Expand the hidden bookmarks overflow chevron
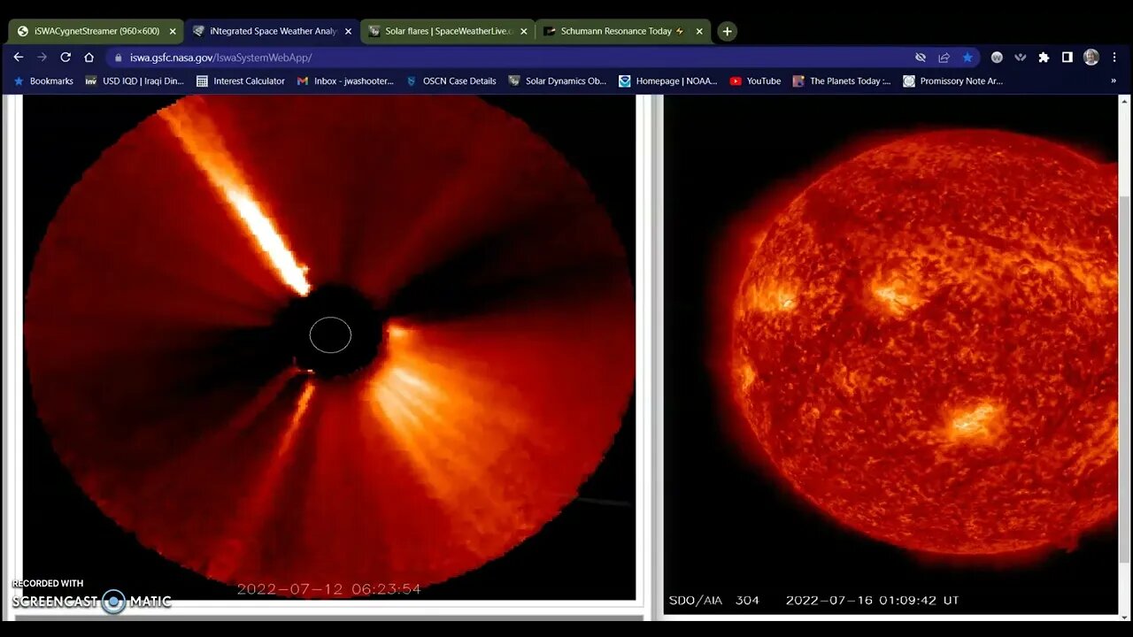The height and width of the screenshot is (637, 1133). click(x=1113, y=81)
